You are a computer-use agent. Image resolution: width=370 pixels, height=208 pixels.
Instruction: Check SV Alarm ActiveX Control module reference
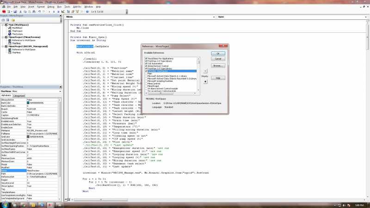point(146,89)
